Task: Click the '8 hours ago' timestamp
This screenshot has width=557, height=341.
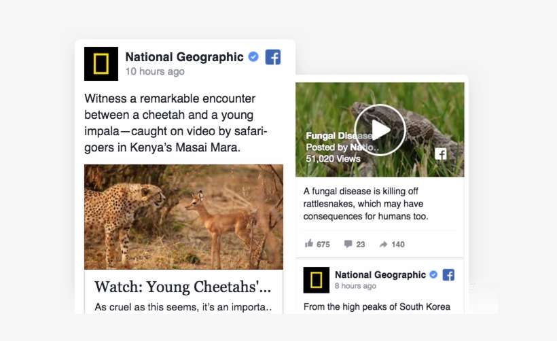Action: point(355,286)
